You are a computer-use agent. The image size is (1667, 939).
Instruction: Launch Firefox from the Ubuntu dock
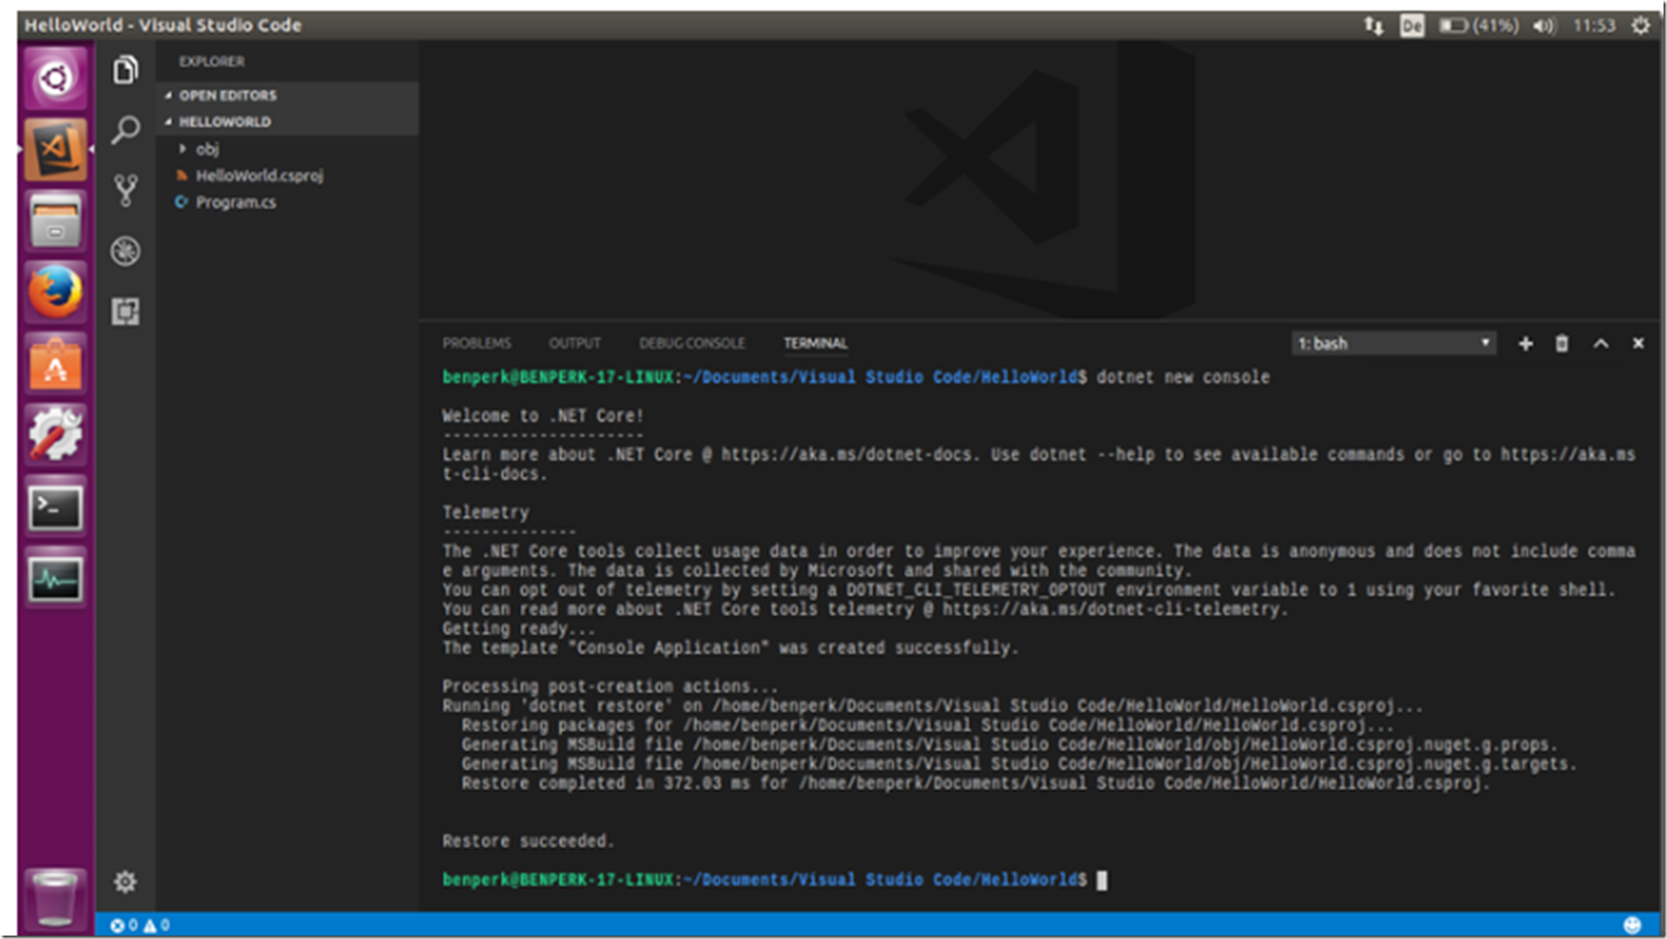pos(55,293)
